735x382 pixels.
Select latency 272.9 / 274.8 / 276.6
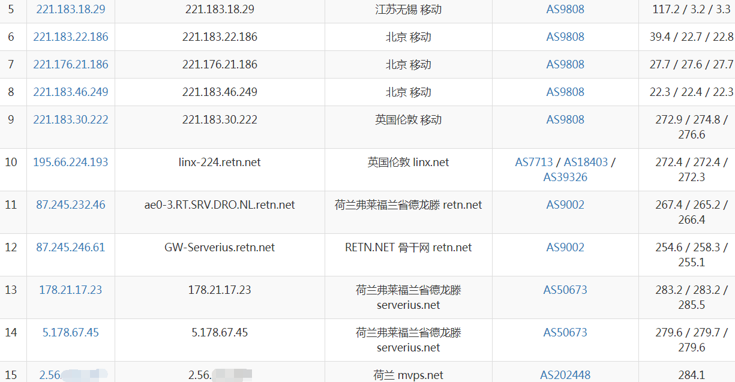[x=691, y=127]
